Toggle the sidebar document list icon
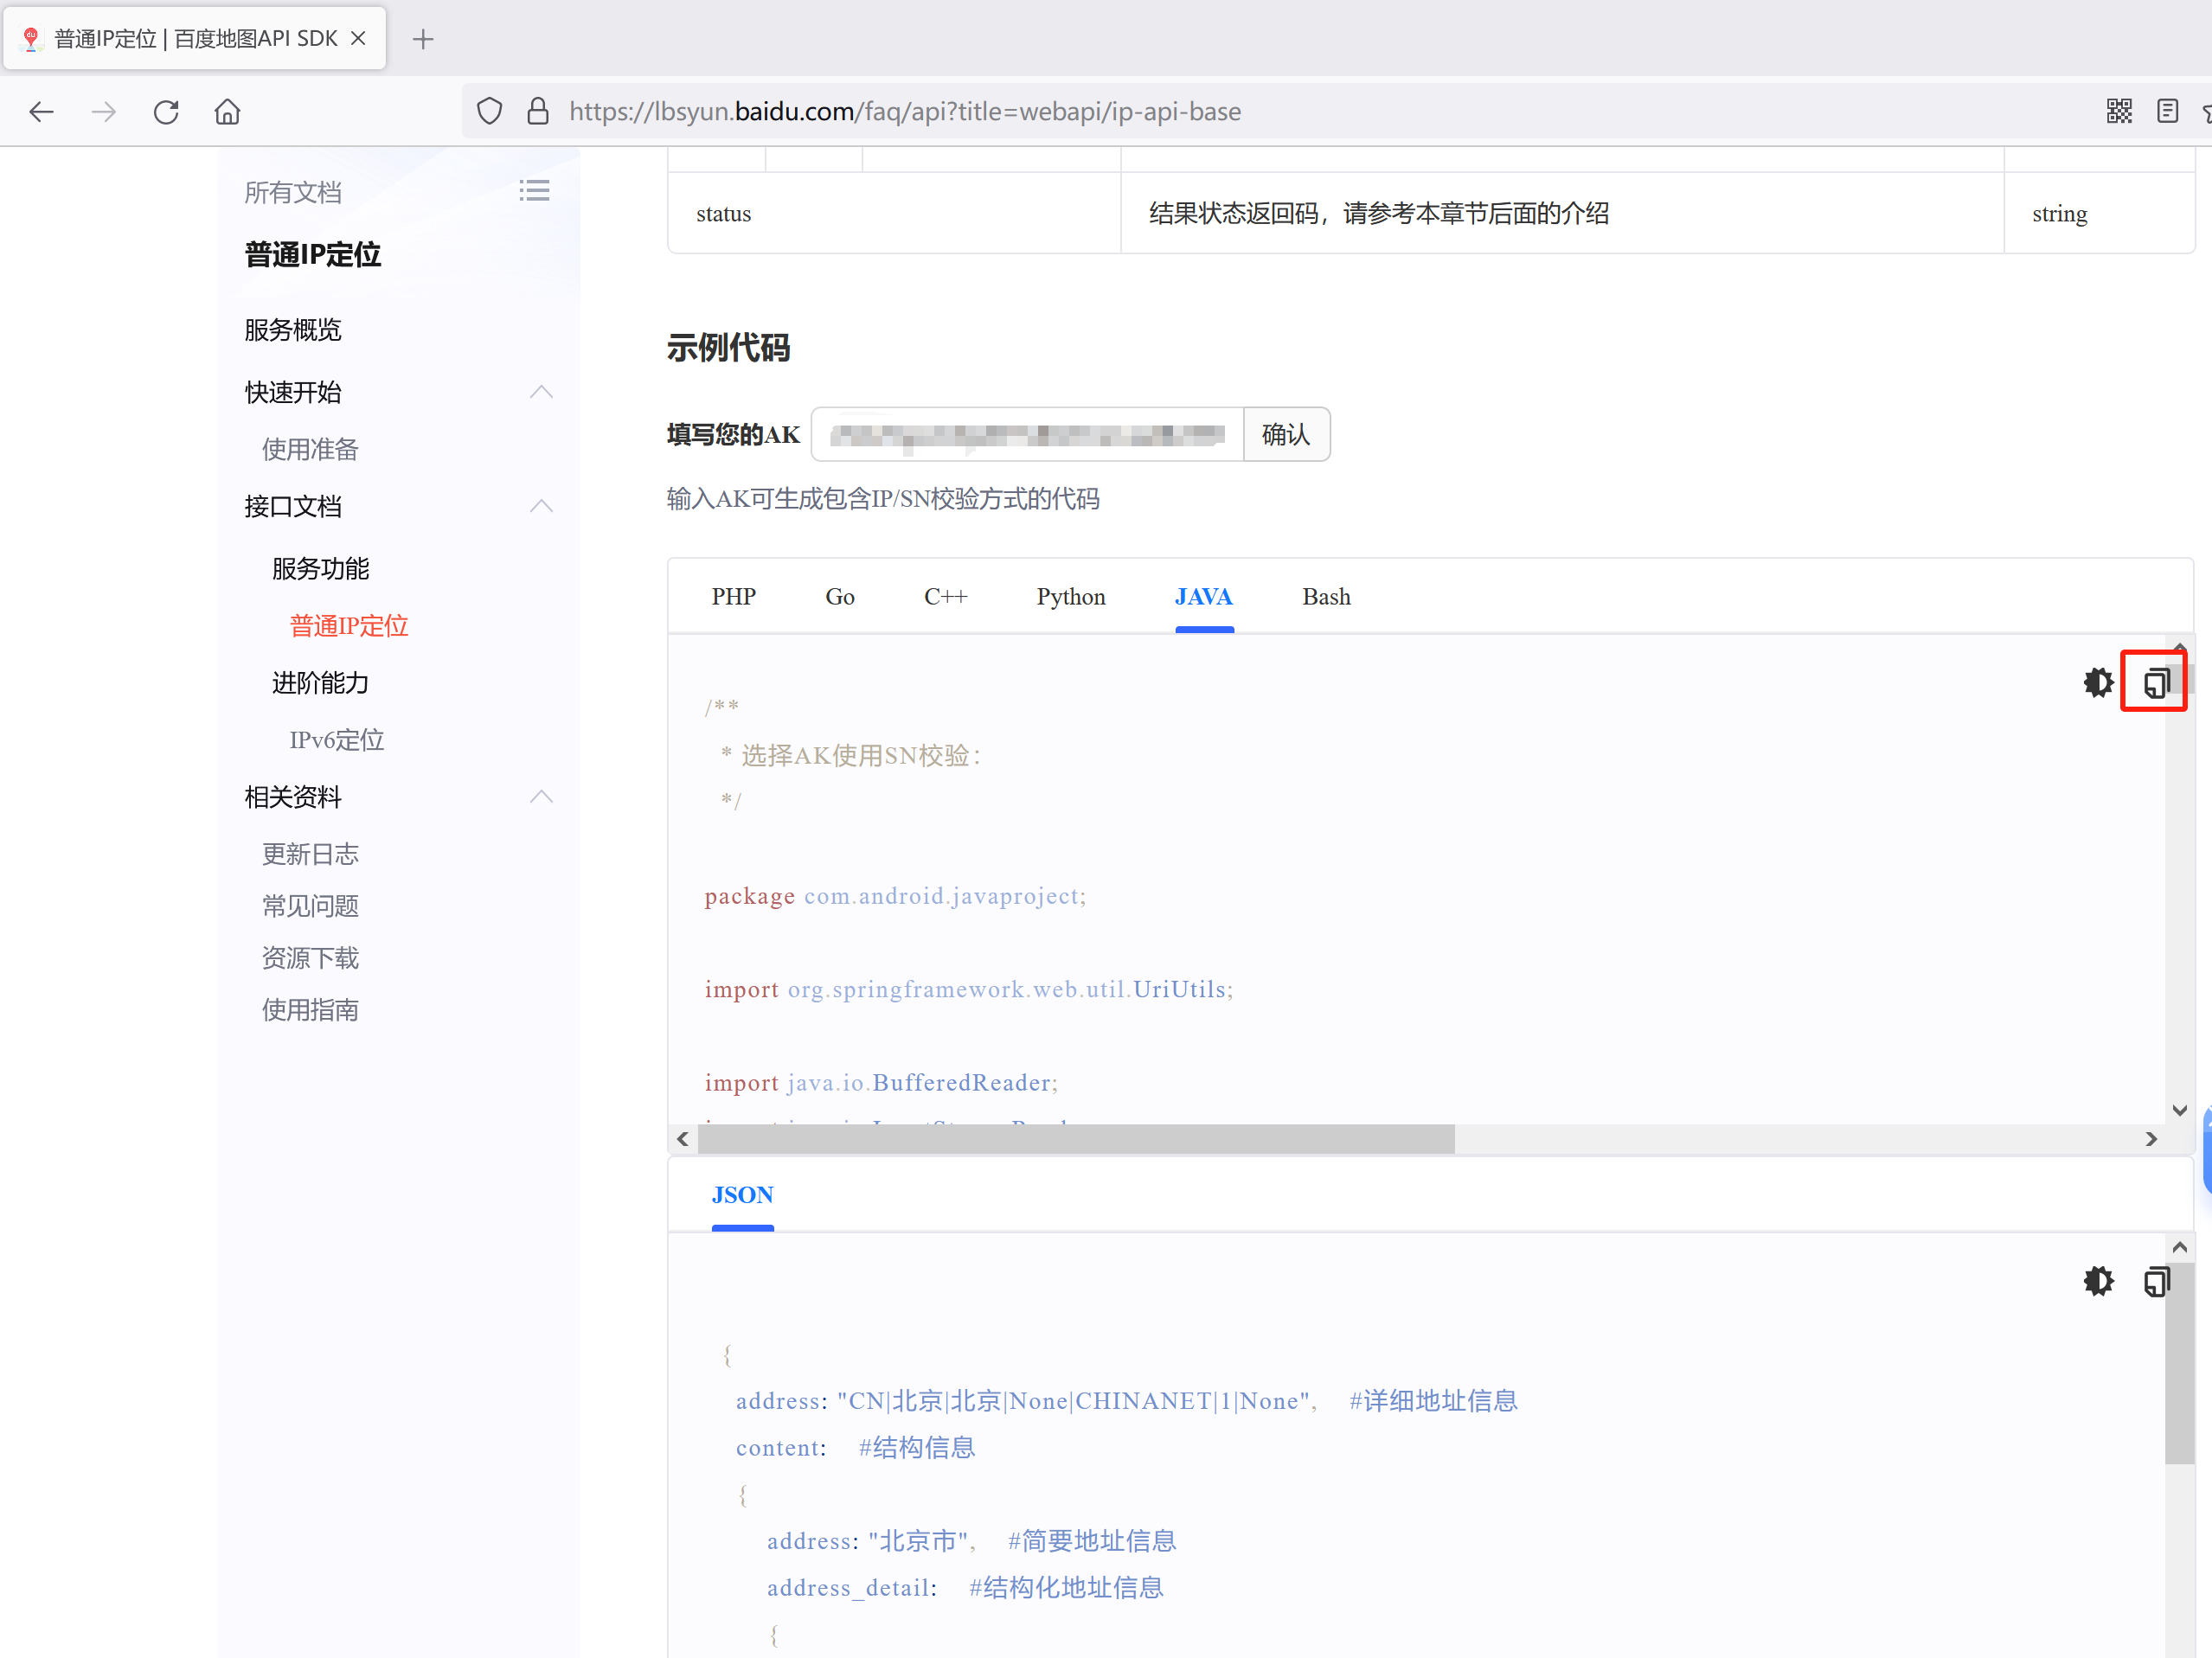The width and height of the screenshot is (2212, 1658). (534, 191)
